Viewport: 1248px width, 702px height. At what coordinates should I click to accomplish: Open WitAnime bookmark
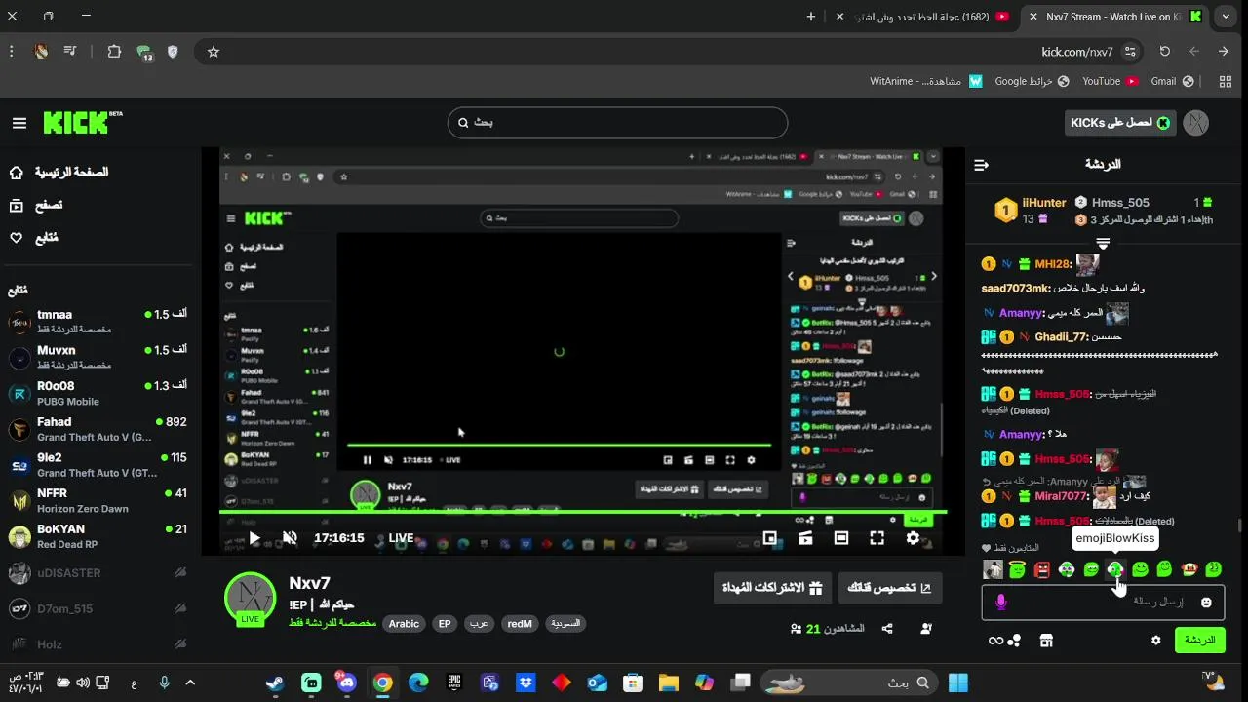click(x=926, y=82)
